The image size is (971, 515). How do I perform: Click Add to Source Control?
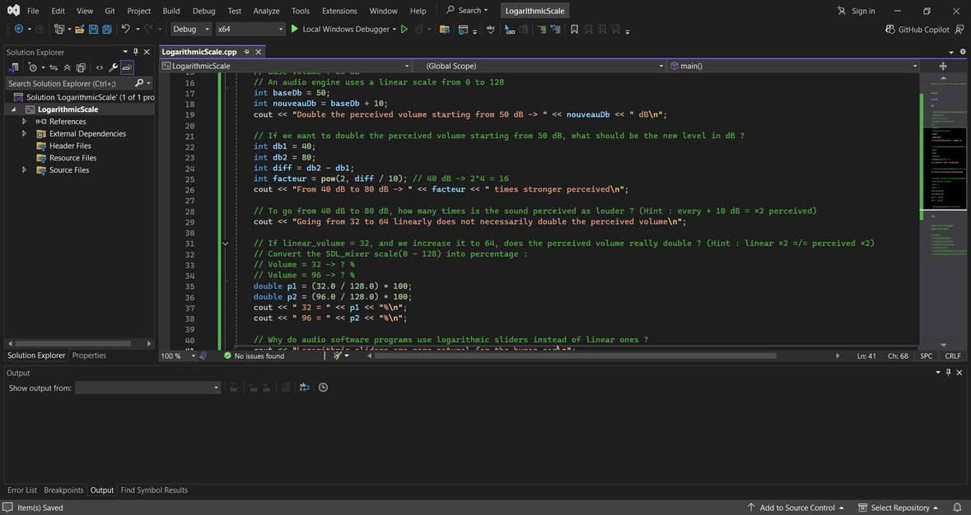coord(796,508)
